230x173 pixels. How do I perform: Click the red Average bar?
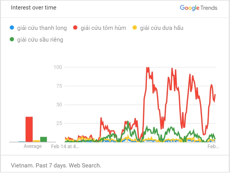29,129
